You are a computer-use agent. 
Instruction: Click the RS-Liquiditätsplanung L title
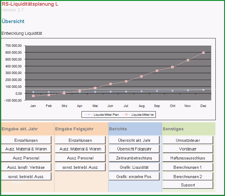(x=30, y=4)
